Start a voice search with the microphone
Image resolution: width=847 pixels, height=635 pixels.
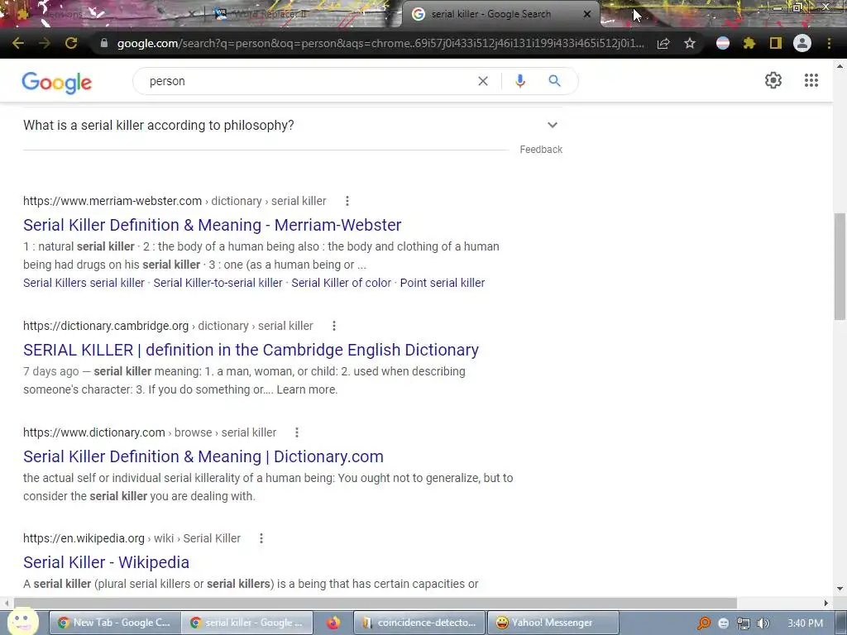(x=520, y=81)
